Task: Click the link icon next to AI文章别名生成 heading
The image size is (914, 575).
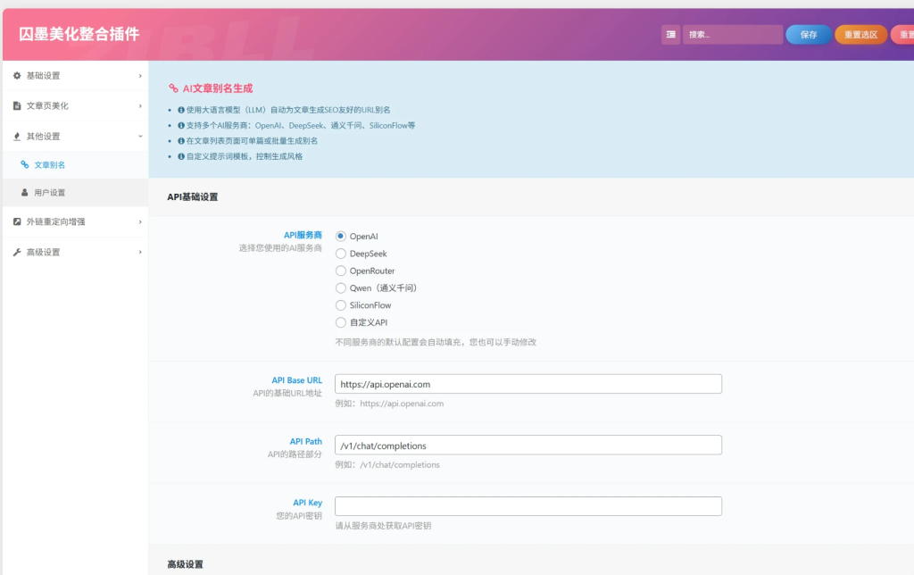Action: point(174,88)
